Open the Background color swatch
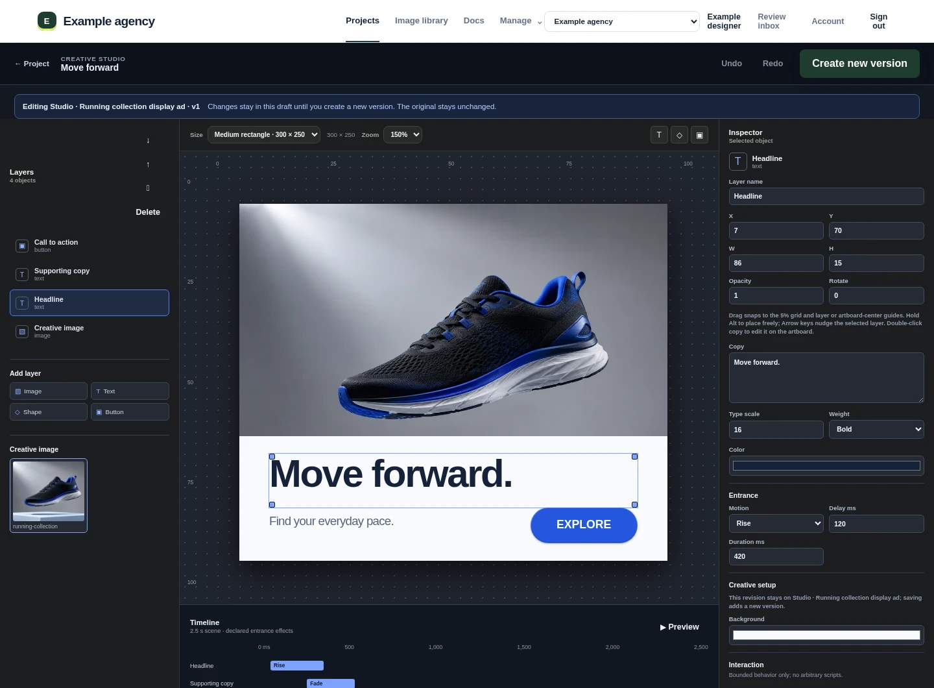The height and width of the screenshot is (688, 934). pyautogui.click(x=826, y=635)
